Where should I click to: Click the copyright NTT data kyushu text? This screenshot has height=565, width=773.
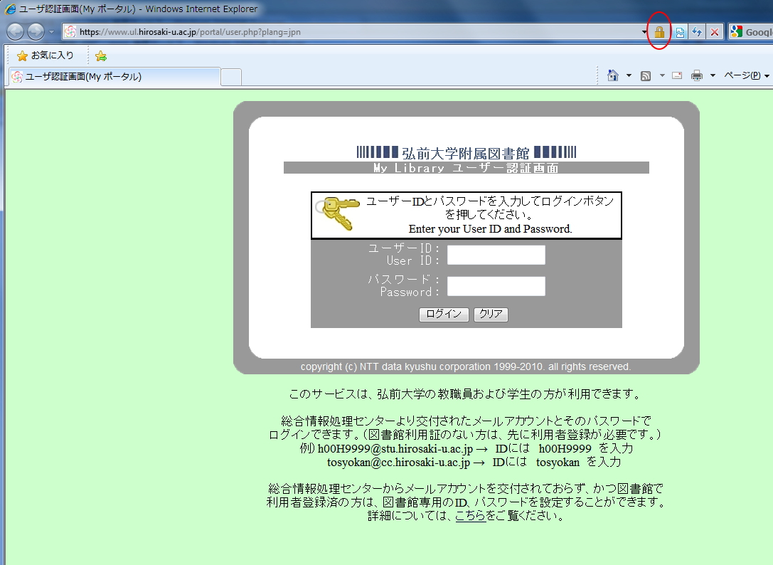[x=466, y=366]
